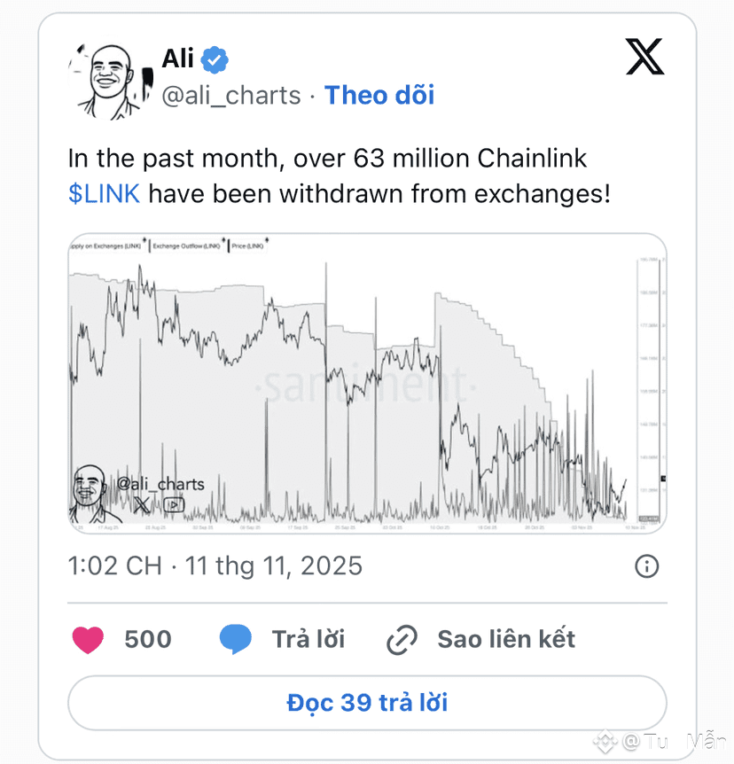Image resolution: width=734 pixels, height=764 pixels.
Task: Click the blue verified badge
Action: [215, 59]
